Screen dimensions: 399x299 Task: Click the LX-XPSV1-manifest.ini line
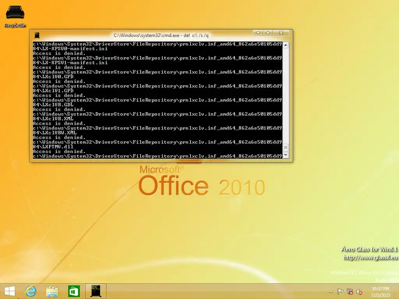click(x=70, y=63)
